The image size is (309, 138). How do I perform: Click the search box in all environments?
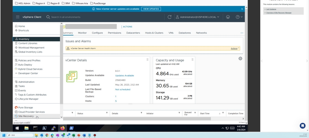click(x=66, y=17)
